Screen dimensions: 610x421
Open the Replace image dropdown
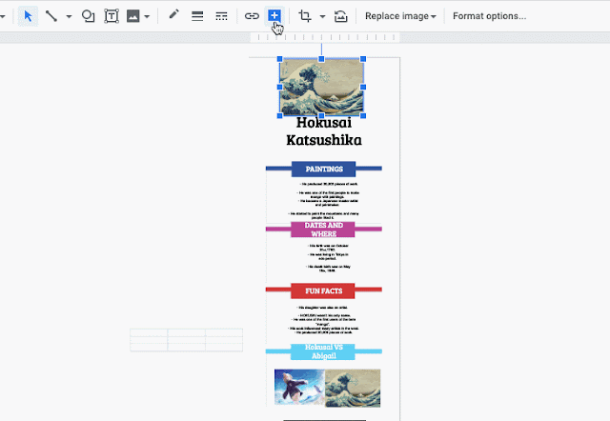(x=400, y=16)
